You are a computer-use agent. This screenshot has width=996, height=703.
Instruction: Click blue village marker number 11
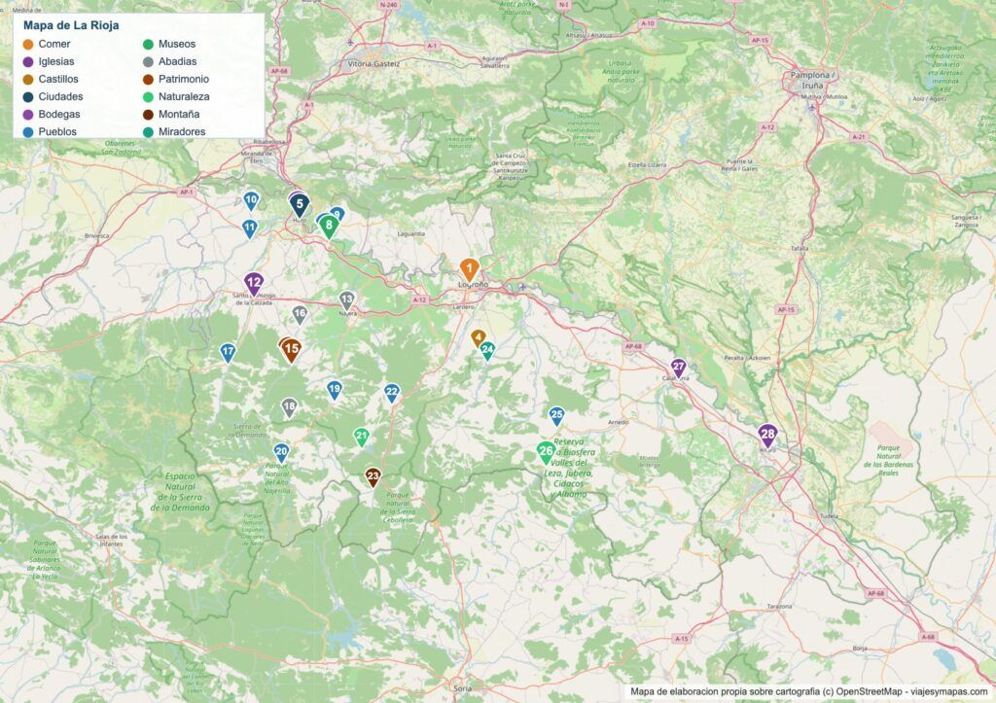pyautogui.click(x=250, y=228)
